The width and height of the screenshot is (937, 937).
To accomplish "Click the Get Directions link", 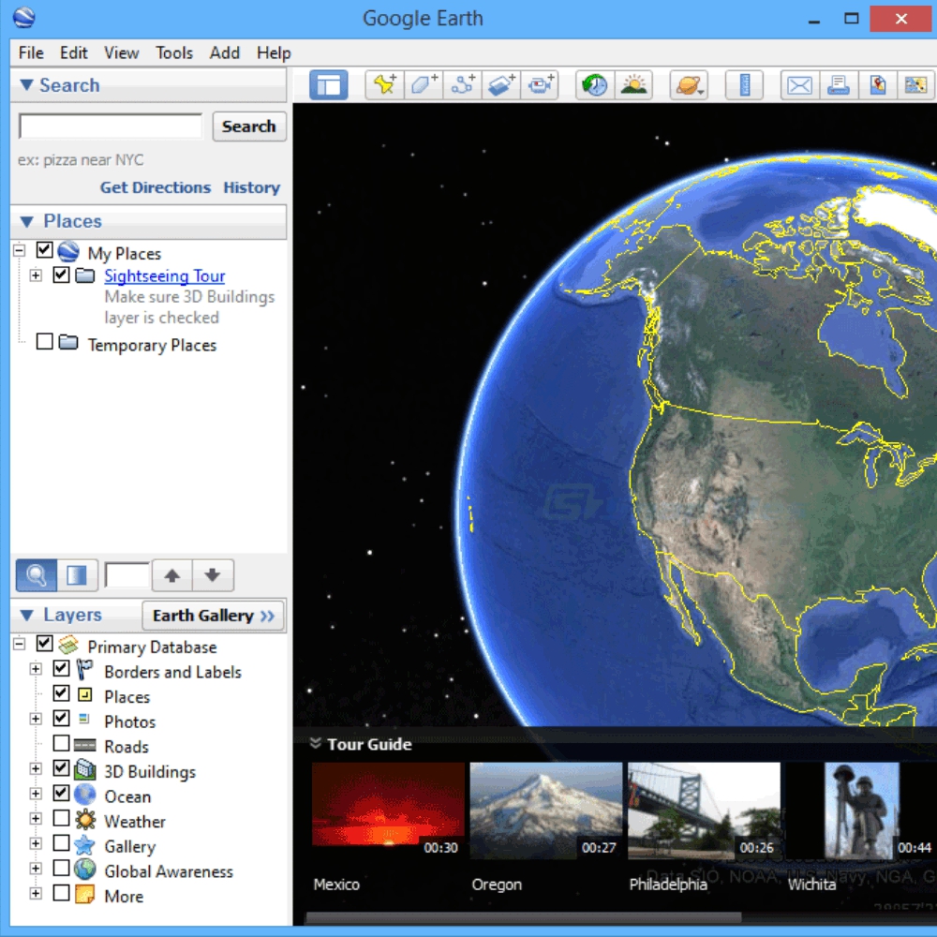I will pyautogui.click(x=156, y=187).
